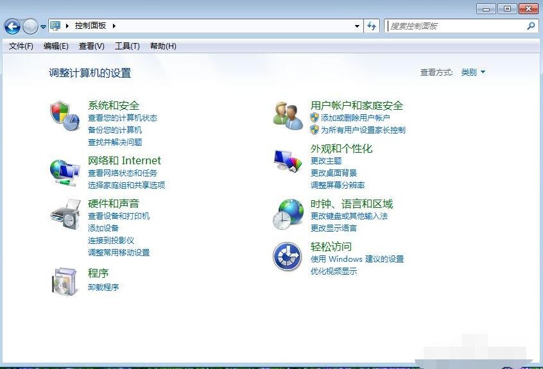Click 更改主题 link
Image resolution: width=543 pixels, height=369 pixels.
point(326,161)
